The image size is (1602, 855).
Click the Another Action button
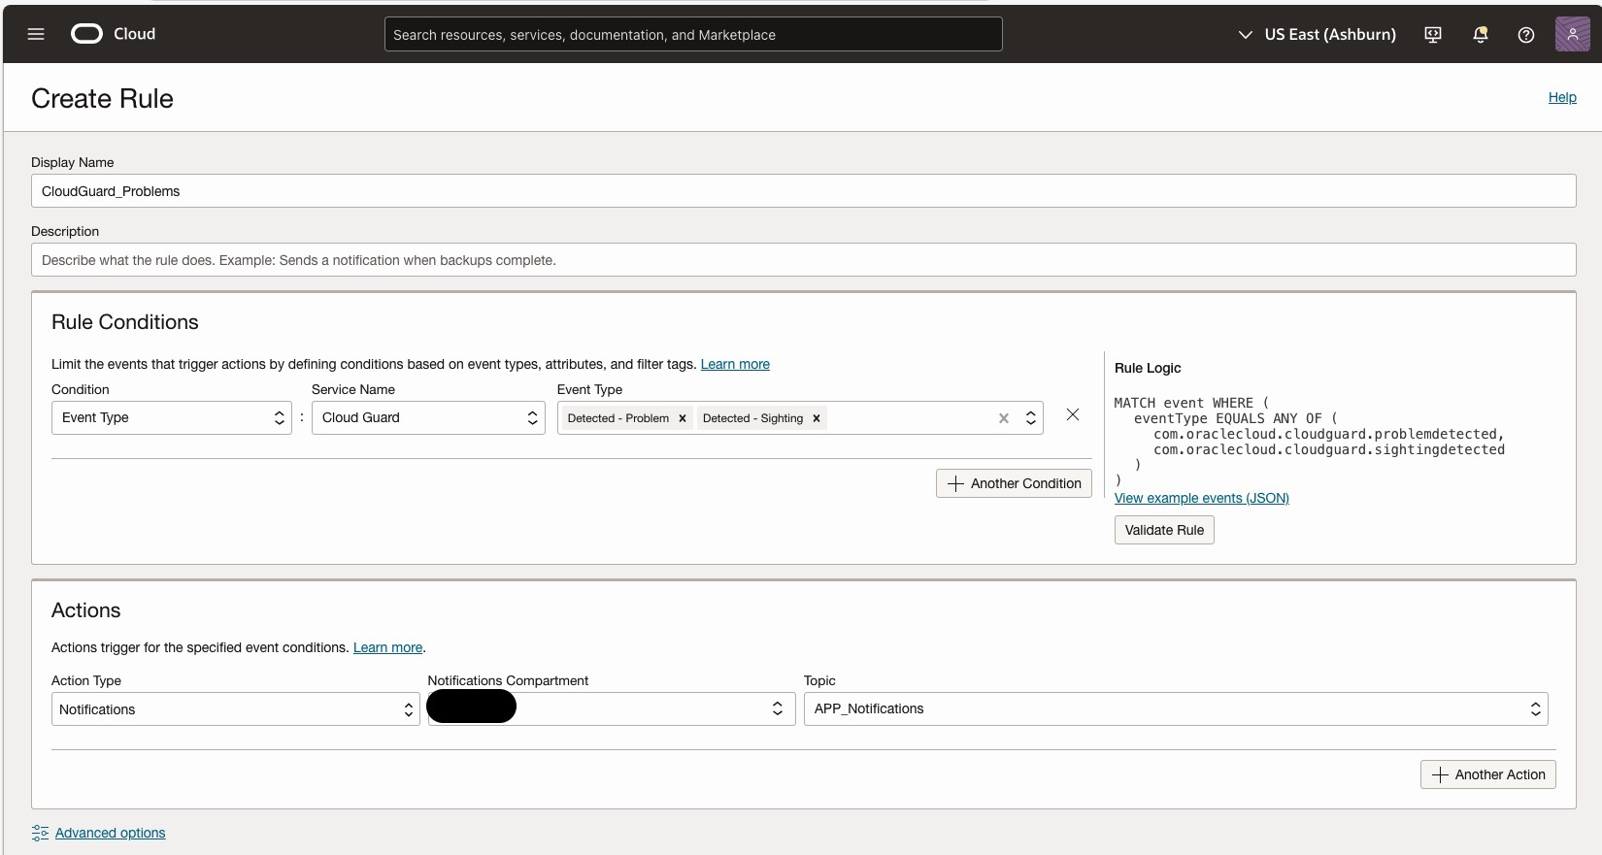click(1488, 774)
